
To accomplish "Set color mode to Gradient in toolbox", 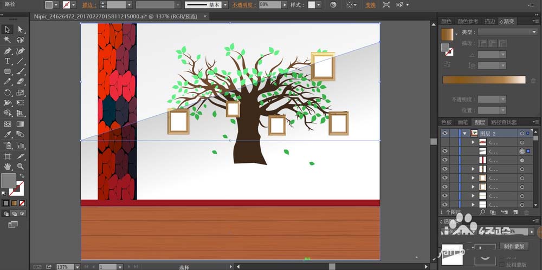I will point(14,203).
